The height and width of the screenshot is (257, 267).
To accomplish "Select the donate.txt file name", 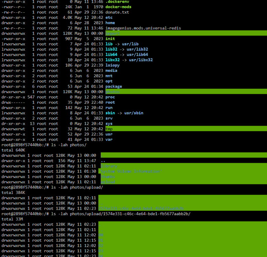I will pyautogui.click(x=117, y=12).
